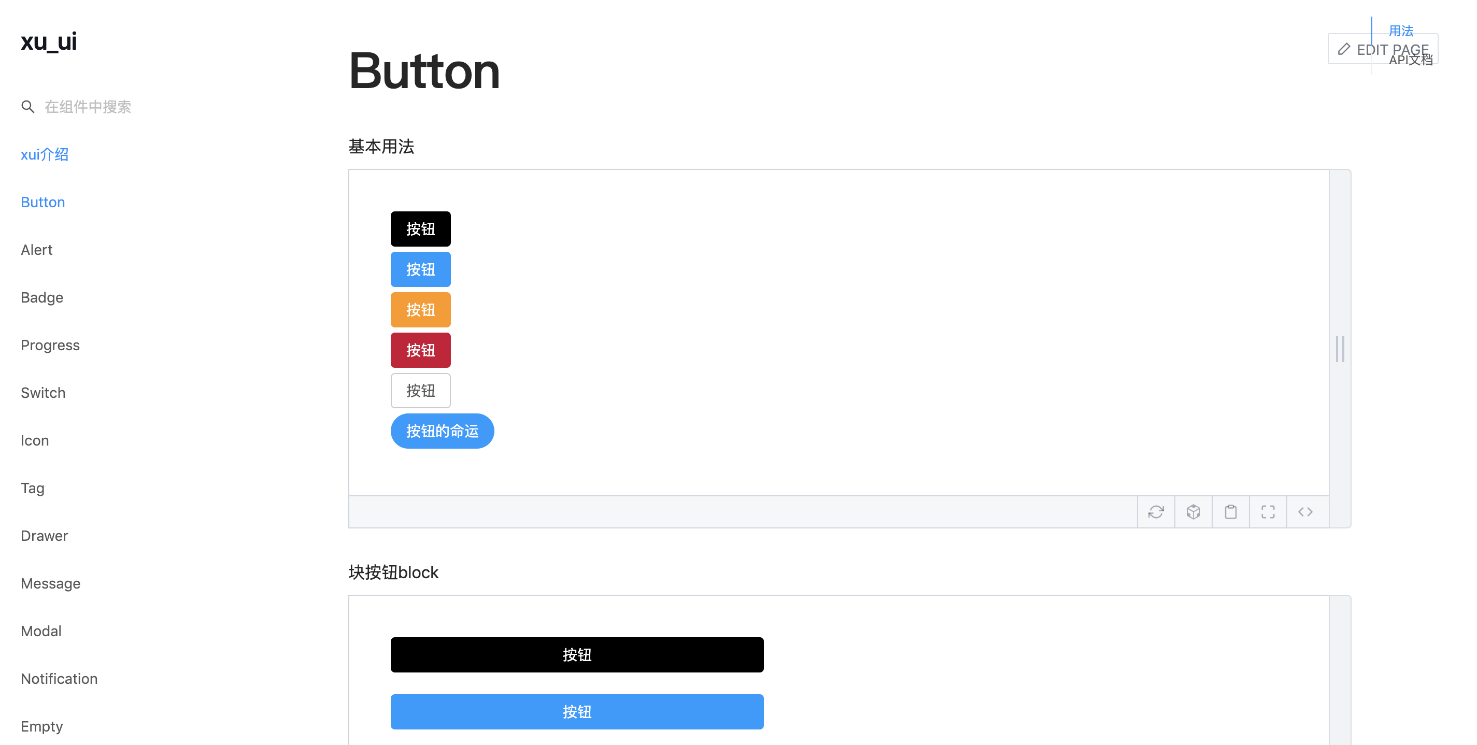Navigate to the Drawer page
The width and height of the screenshot is (1477, 745).
[x=44, y=535]
